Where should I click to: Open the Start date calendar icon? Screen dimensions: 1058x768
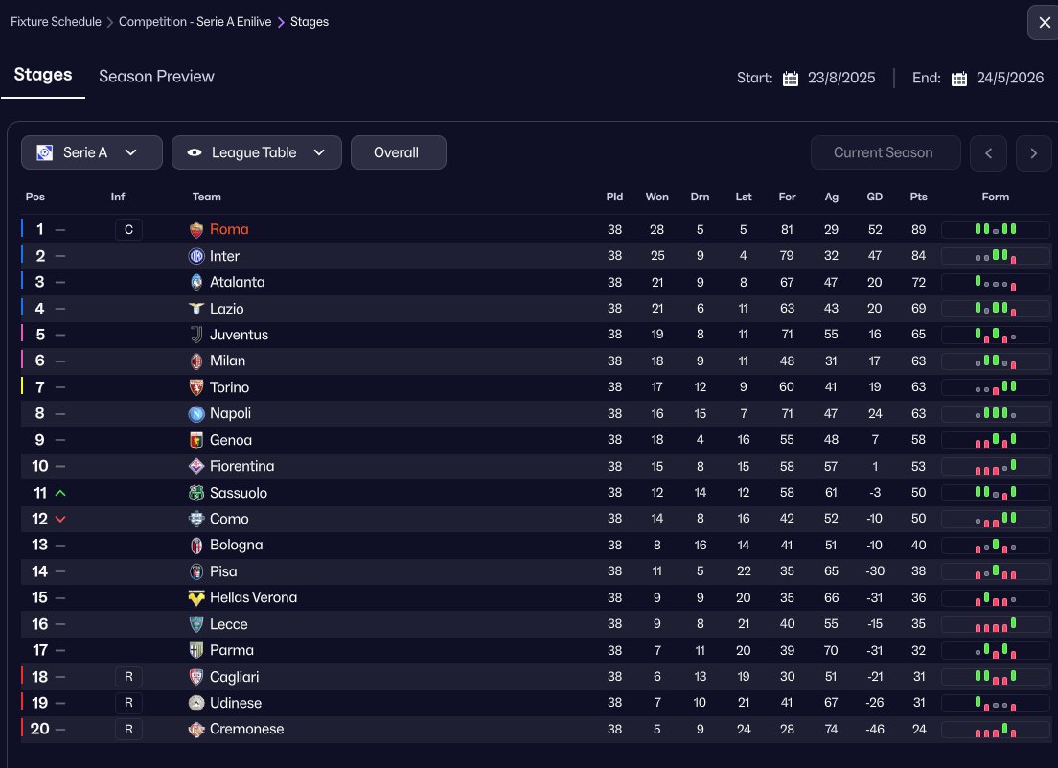(x=791, y=79)
